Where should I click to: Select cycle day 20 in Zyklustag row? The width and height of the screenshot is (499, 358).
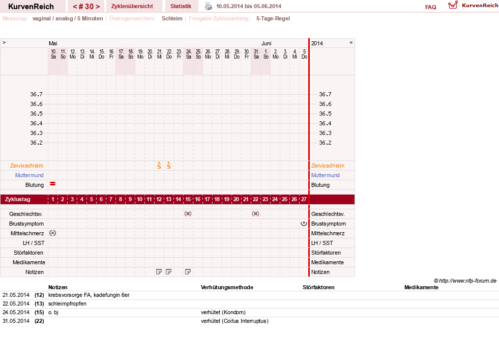point(236,200)
